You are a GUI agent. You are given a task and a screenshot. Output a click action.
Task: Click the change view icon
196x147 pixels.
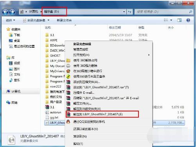166,20
